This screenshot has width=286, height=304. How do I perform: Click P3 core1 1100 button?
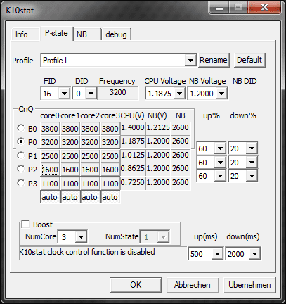(70, 184)
